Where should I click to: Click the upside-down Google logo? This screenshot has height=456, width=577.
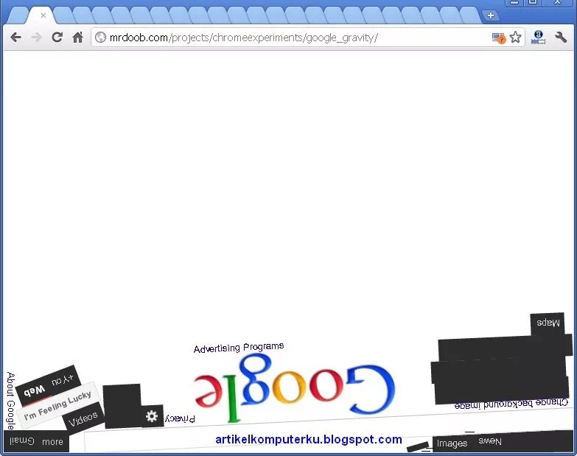coord(294,387)
